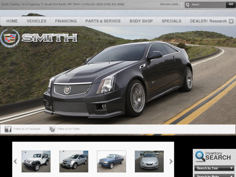
Task: Click the Facebook icon
Action: 8,129
